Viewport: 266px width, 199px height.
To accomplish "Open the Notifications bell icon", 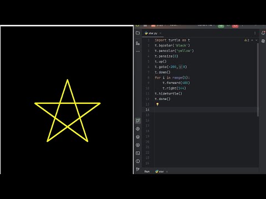I will [263, 33].
